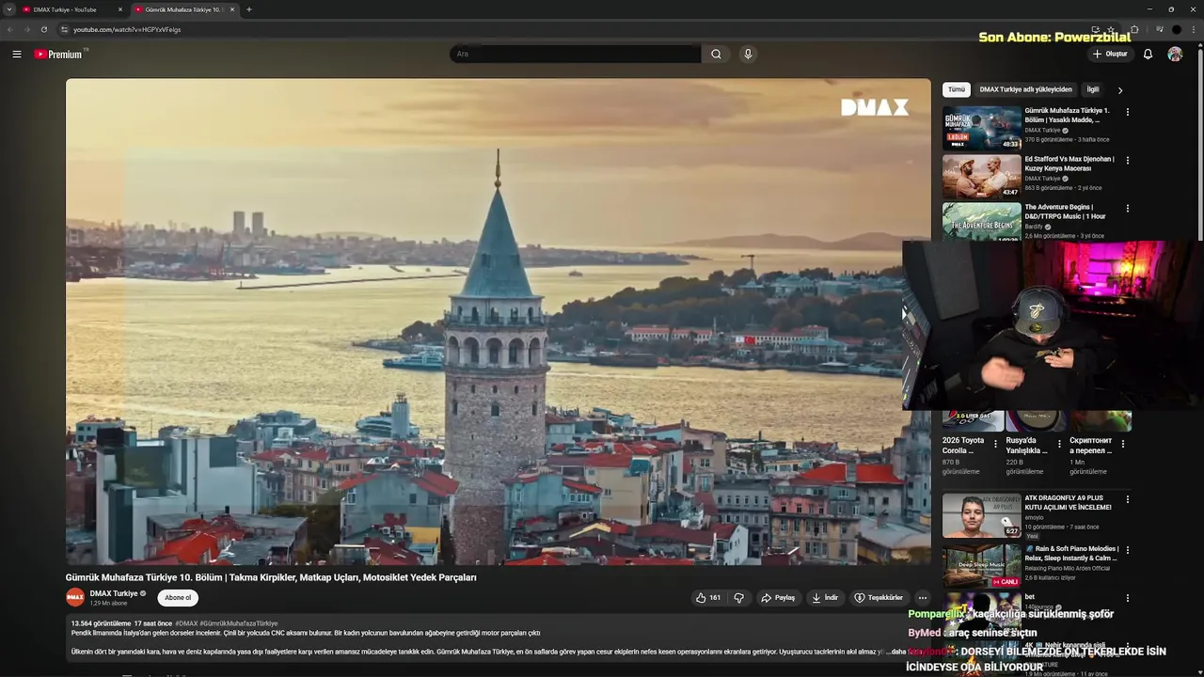Click the 2026 Toyota Corolla short title
This screenshot has width=1204, height=677.
coord(963,445)
